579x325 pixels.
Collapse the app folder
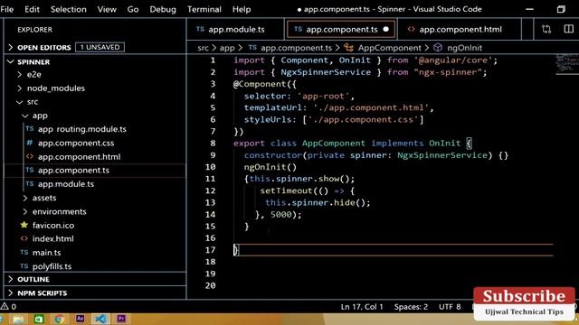25,116
